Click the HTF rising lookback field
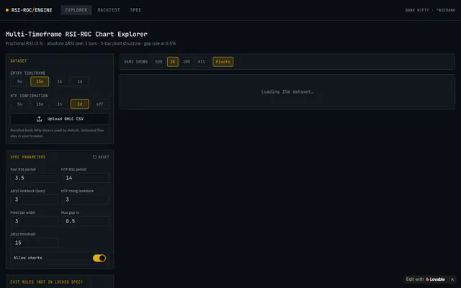Screen dimensions: 461x288 (85, 199)
